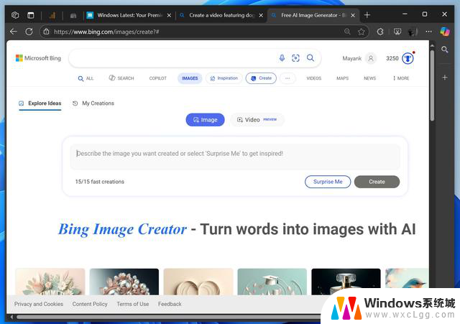Screen dimensions: 460x324
Task: Open Content Policy link
Action: [x=90, y=304]
